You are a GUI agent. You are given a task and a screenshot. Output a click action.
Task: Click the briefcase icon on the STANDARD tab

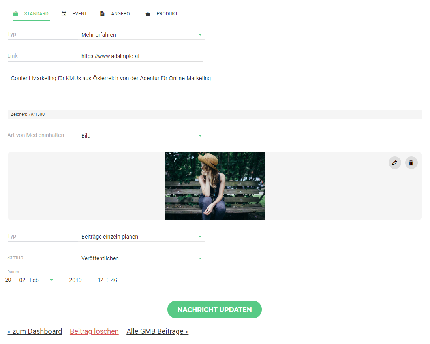15,13
